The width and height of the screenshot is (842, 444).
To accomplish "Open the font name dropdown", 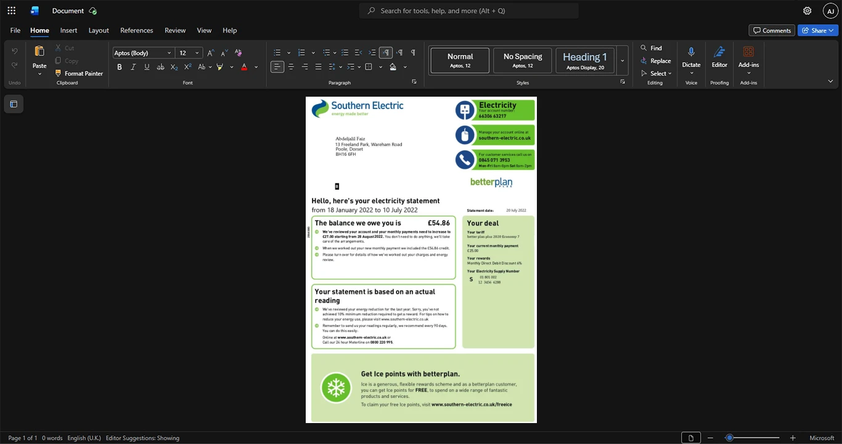I will (x=170, y=53).
